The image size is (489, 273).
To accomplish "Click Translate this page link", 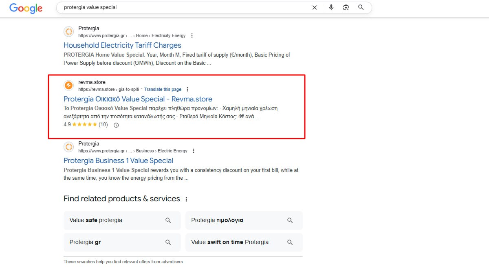I will click(x=163, y=90).
